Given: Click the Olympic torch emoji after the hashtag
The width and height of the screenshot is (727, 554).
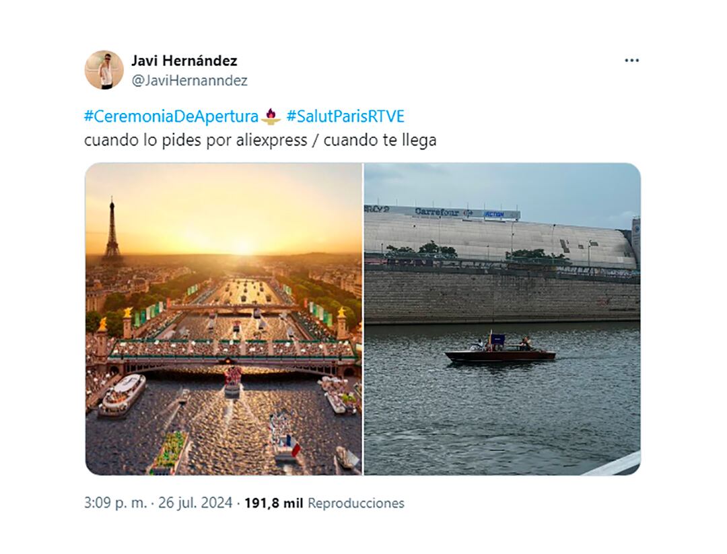Looking at the screenshot, I should (x=271, y=116).
